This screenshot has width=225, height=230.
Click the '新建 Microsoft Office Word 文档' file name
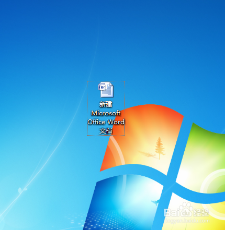pyautogui.click(x=106, y=117)
